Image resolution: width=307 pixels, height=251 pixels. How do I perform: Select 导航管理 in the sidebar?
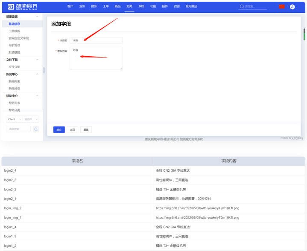15,45
